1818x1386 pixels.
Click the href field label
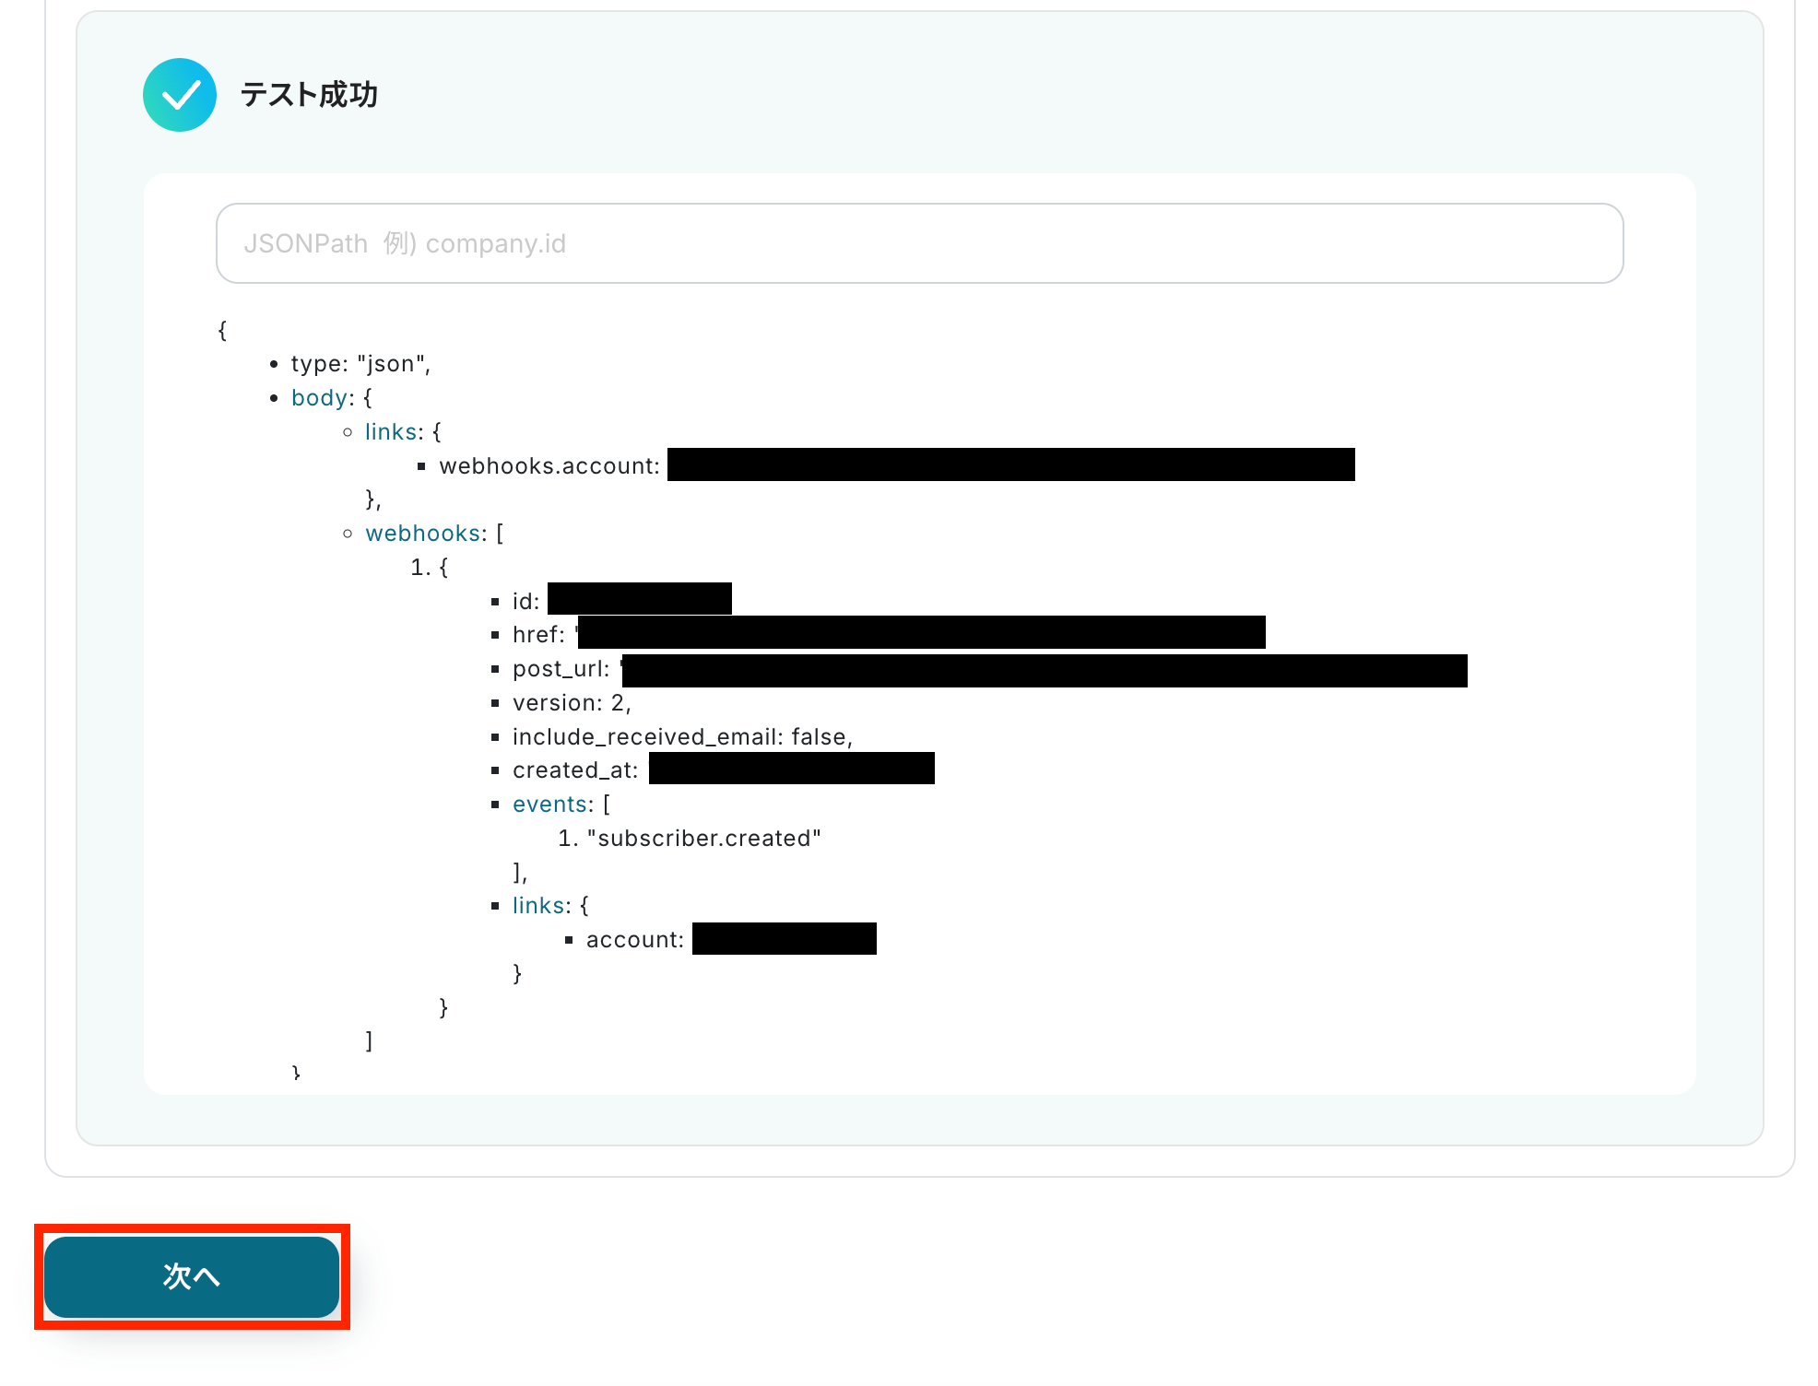point(537,635)
